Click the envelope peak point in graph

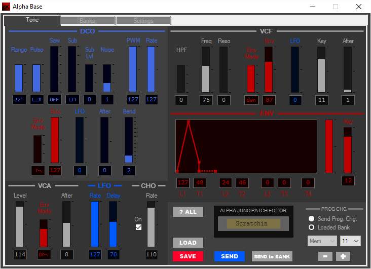pos(189,122)
